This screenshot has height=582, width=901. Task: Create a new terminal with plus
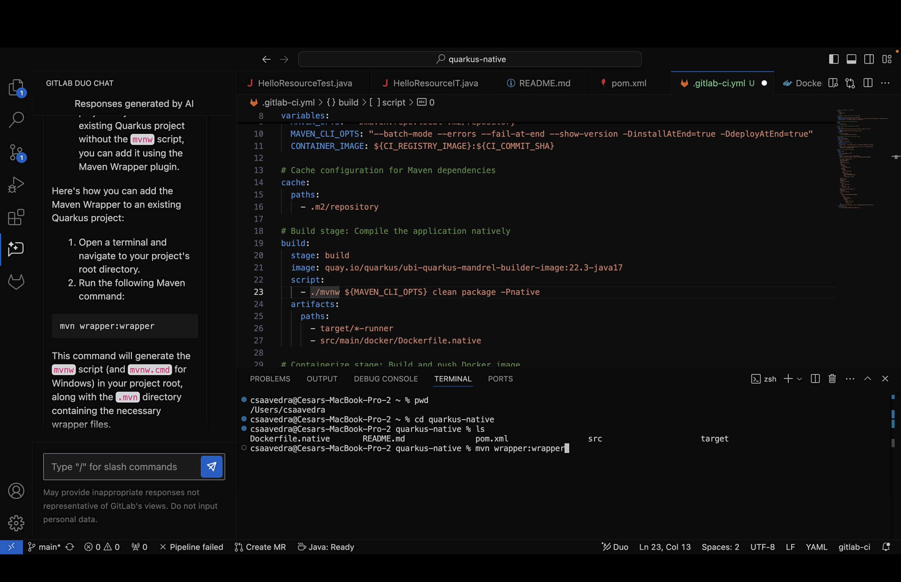788,379
